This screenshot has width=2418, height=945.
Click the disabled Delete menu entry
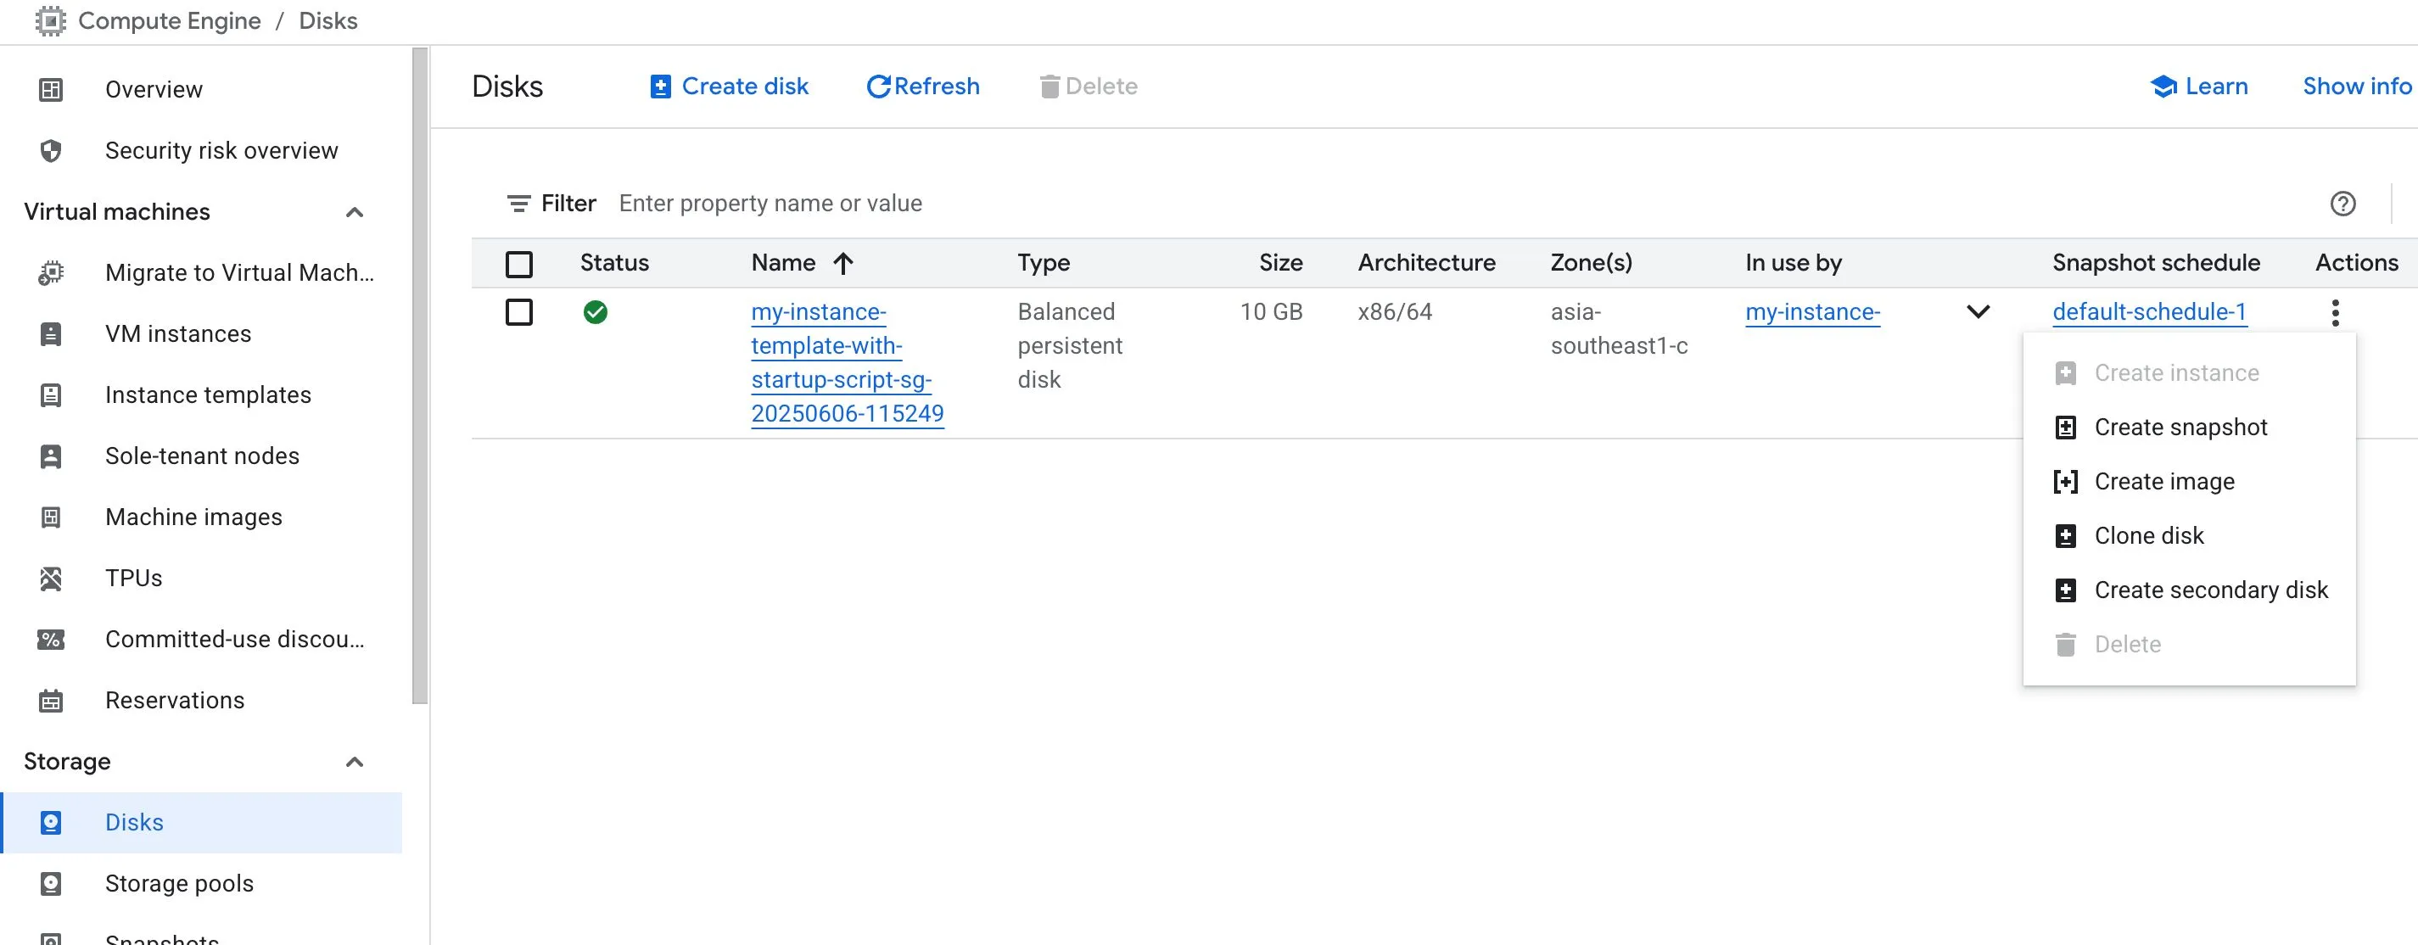coord(2189,645)
